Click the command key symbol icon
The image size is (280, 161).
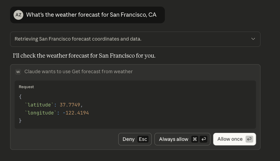195,139
